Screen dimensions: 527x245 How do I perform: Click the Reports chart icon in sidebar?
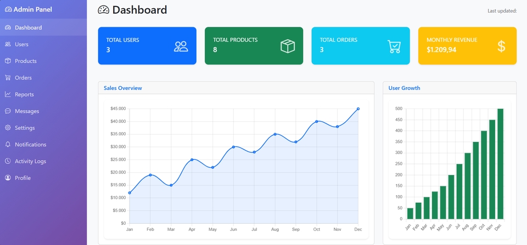(8, 94)
